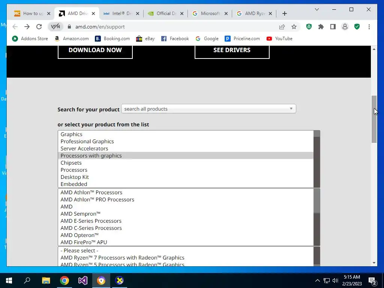Click the volume speaker tray icon
Image resolution: width=384 pixels, height=288 pixels.
point(335,280)
